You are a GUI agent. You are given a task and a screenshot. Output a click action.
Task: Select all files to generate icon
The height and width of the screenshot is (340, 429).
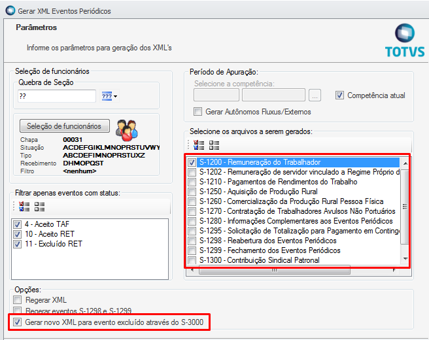tap(199, 145)
